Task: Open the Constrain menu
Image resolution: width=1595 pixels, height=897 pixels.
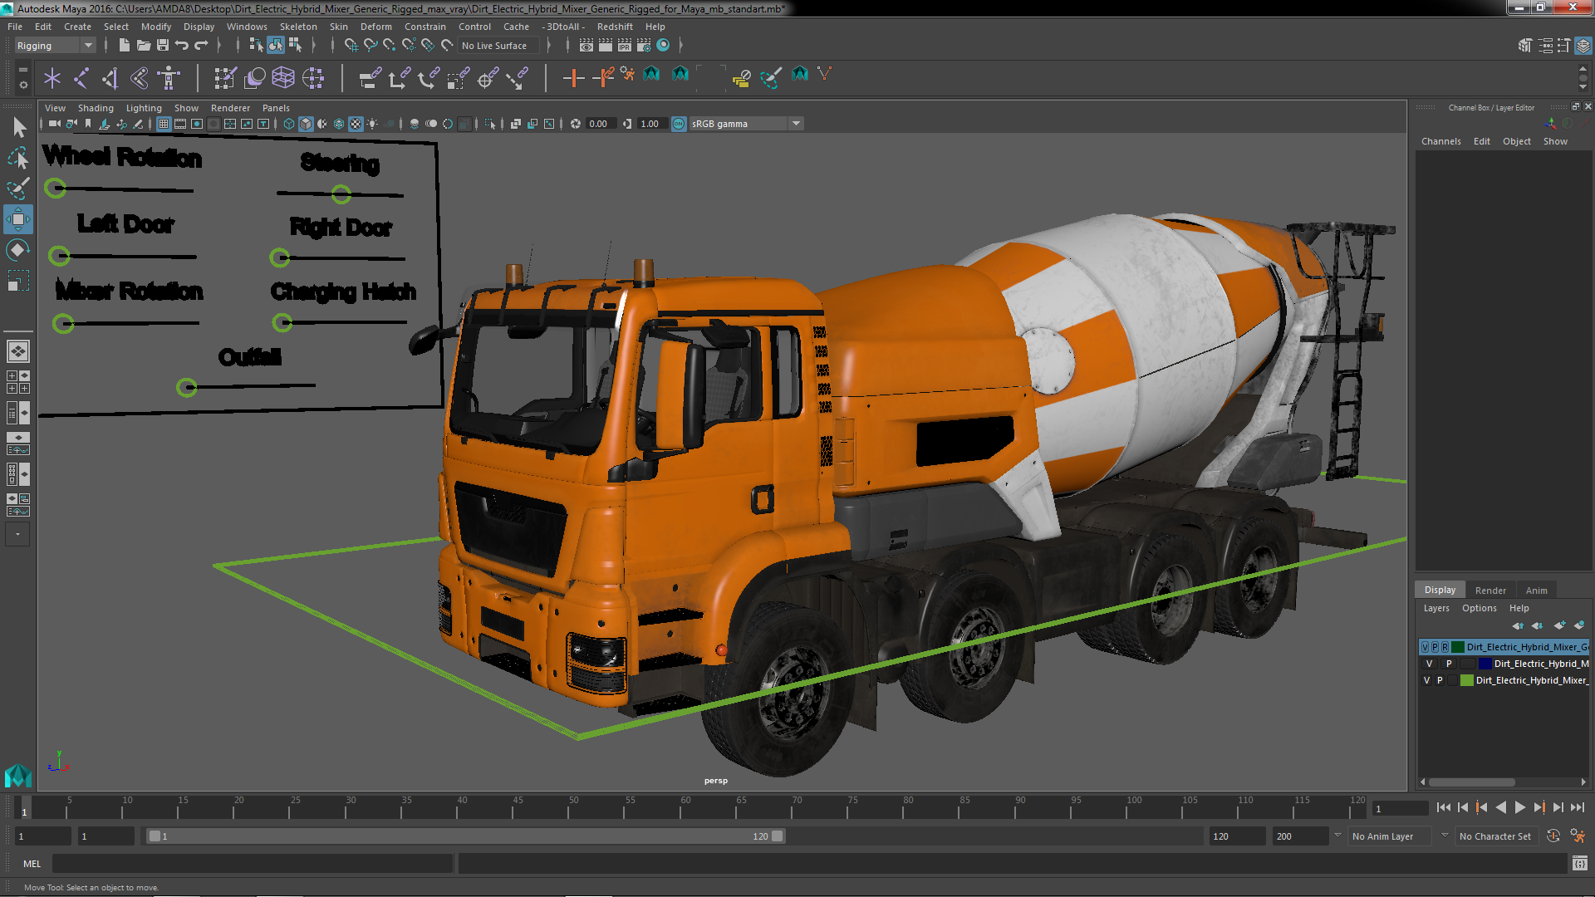Action: pos(425,27)
